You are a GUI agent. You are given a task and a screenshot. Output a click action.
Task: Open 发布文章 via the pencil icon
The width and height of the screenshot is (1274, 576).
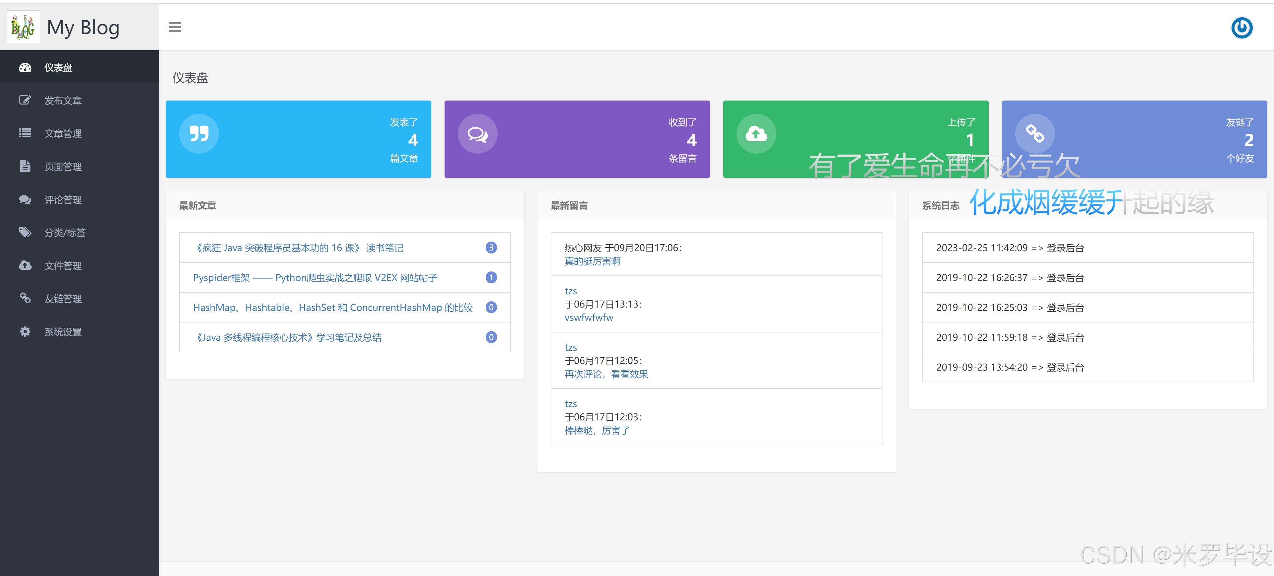[25, 100]
